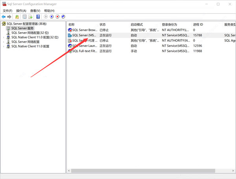Click the horizontal scrollbar left arrow
This screenshot has height=179, width=236.
pos(69,171)
